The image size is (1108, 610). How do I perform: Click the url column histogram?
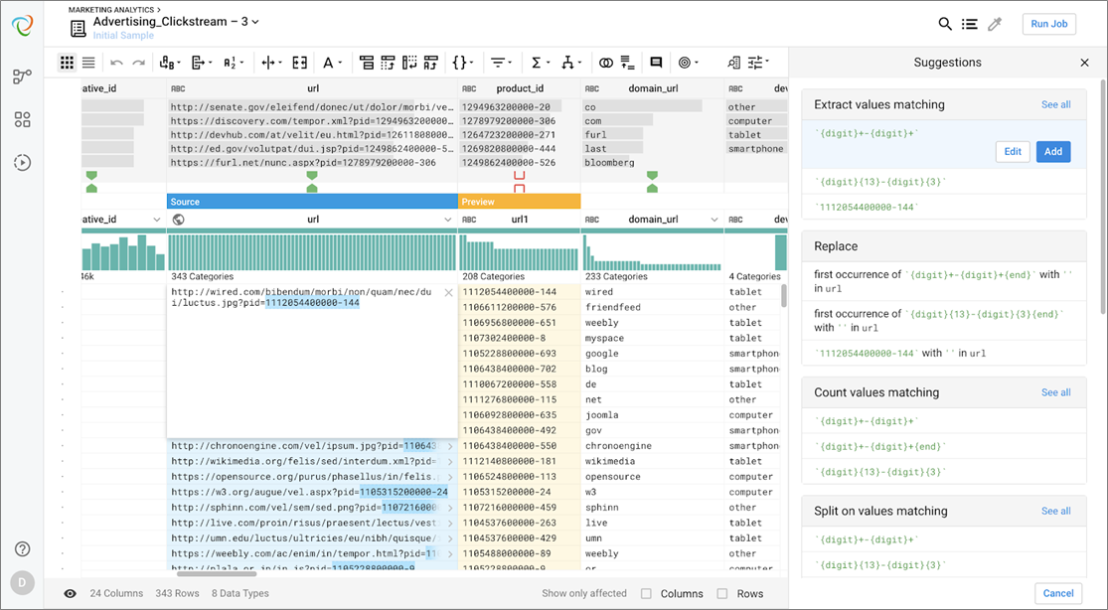pyautogui.click(x=312, y=252)
